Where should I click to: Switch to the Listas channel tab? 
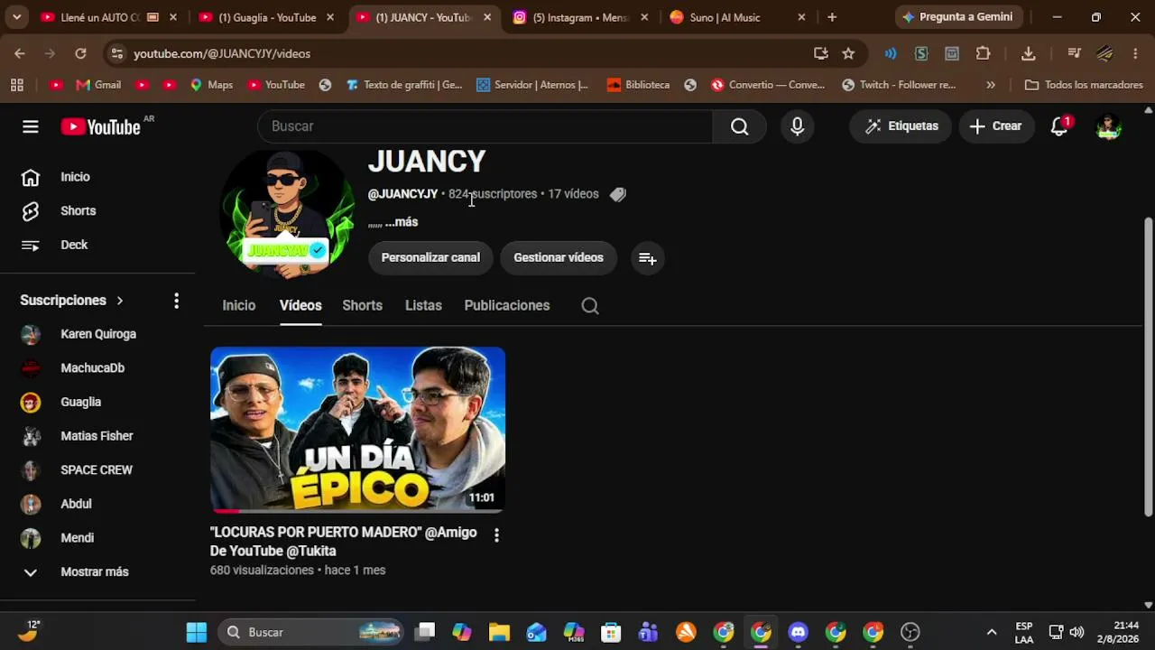click(423, 306)
